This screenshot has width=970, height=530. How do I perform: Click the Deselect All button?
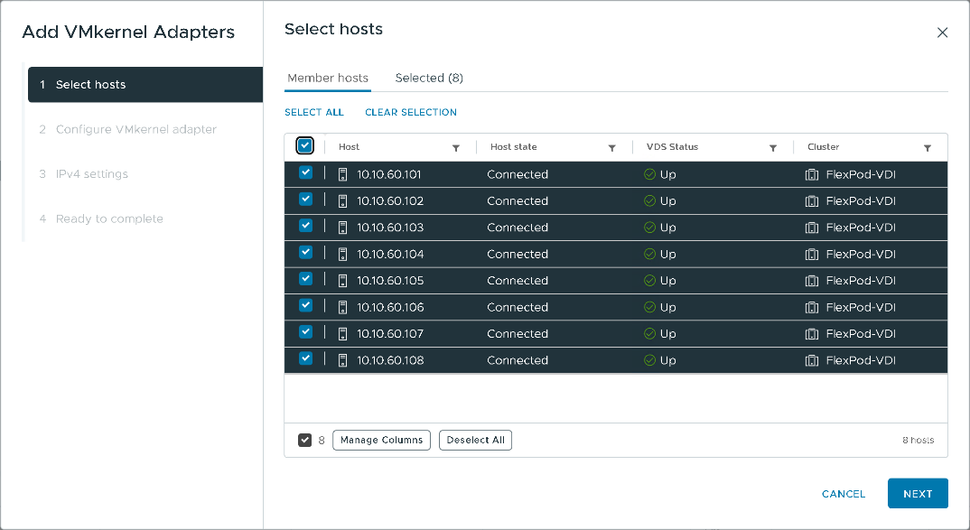[x=476, y=441]
